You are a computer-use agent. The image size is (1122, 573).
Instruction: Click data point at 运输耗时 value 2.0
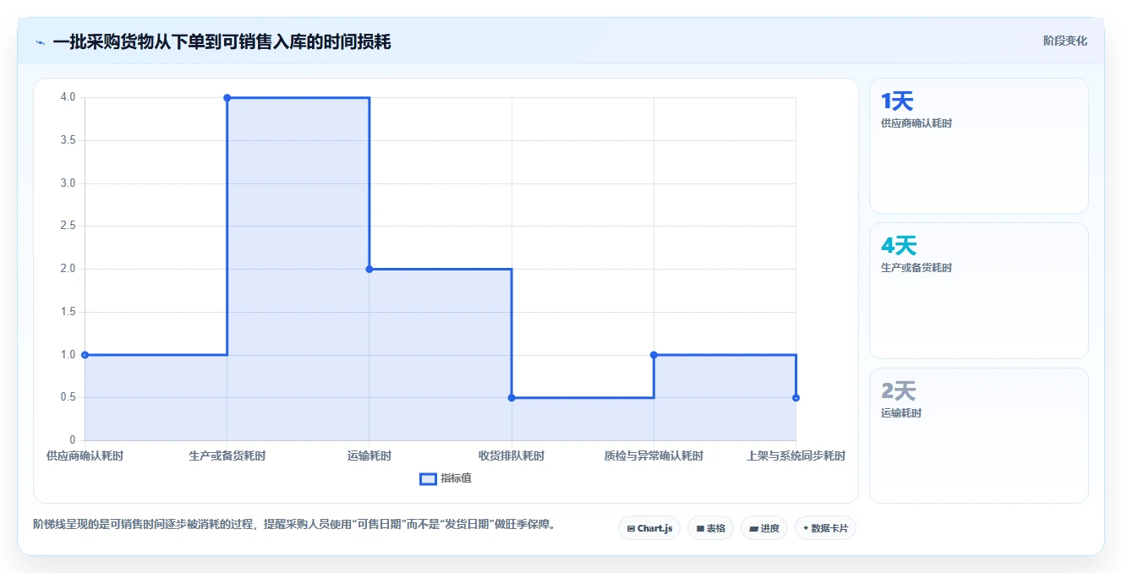tap(369, 269)
